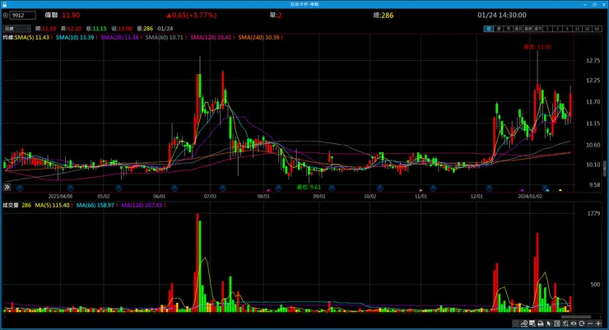
Task: Switch to the monthly 月 period tab
Action: click(x=509, y=29)
